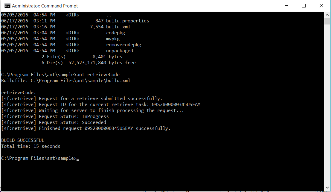
Task: Close the Administrator Command Prompt window
Action: point(321,6)
